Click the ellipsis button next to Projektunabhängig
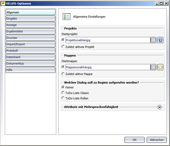Image resolution: width=170 pixels, height=146 pixels. 153,40
